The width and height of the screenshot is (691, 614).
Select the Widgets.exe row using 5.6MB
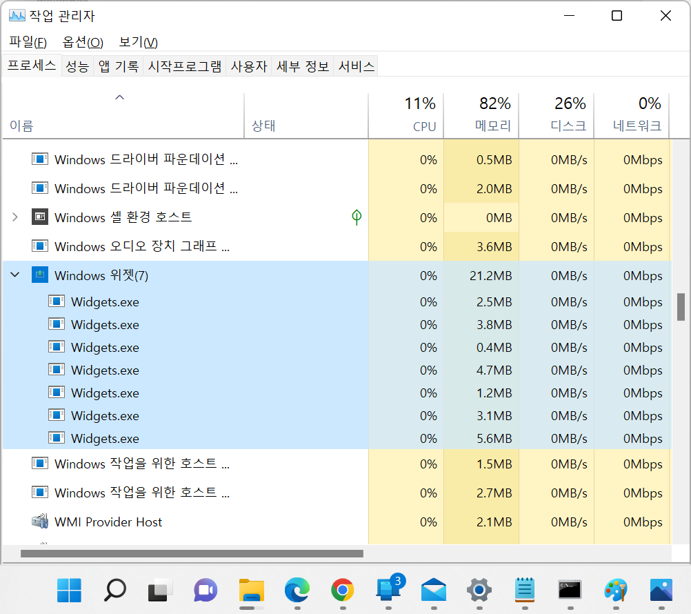337,439
